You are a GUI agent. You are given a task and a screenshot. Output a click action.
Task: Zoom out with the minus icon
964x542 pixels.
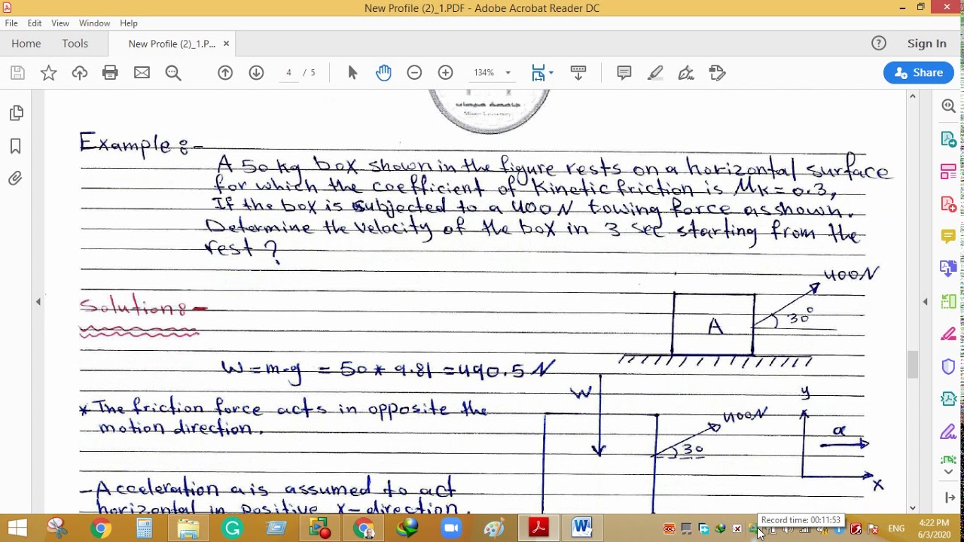point(414,73)
